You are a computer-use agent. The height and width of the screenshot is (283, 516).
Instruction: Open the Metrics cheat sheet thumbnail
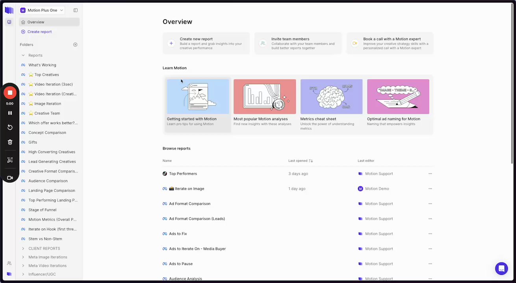pos(331,97)
